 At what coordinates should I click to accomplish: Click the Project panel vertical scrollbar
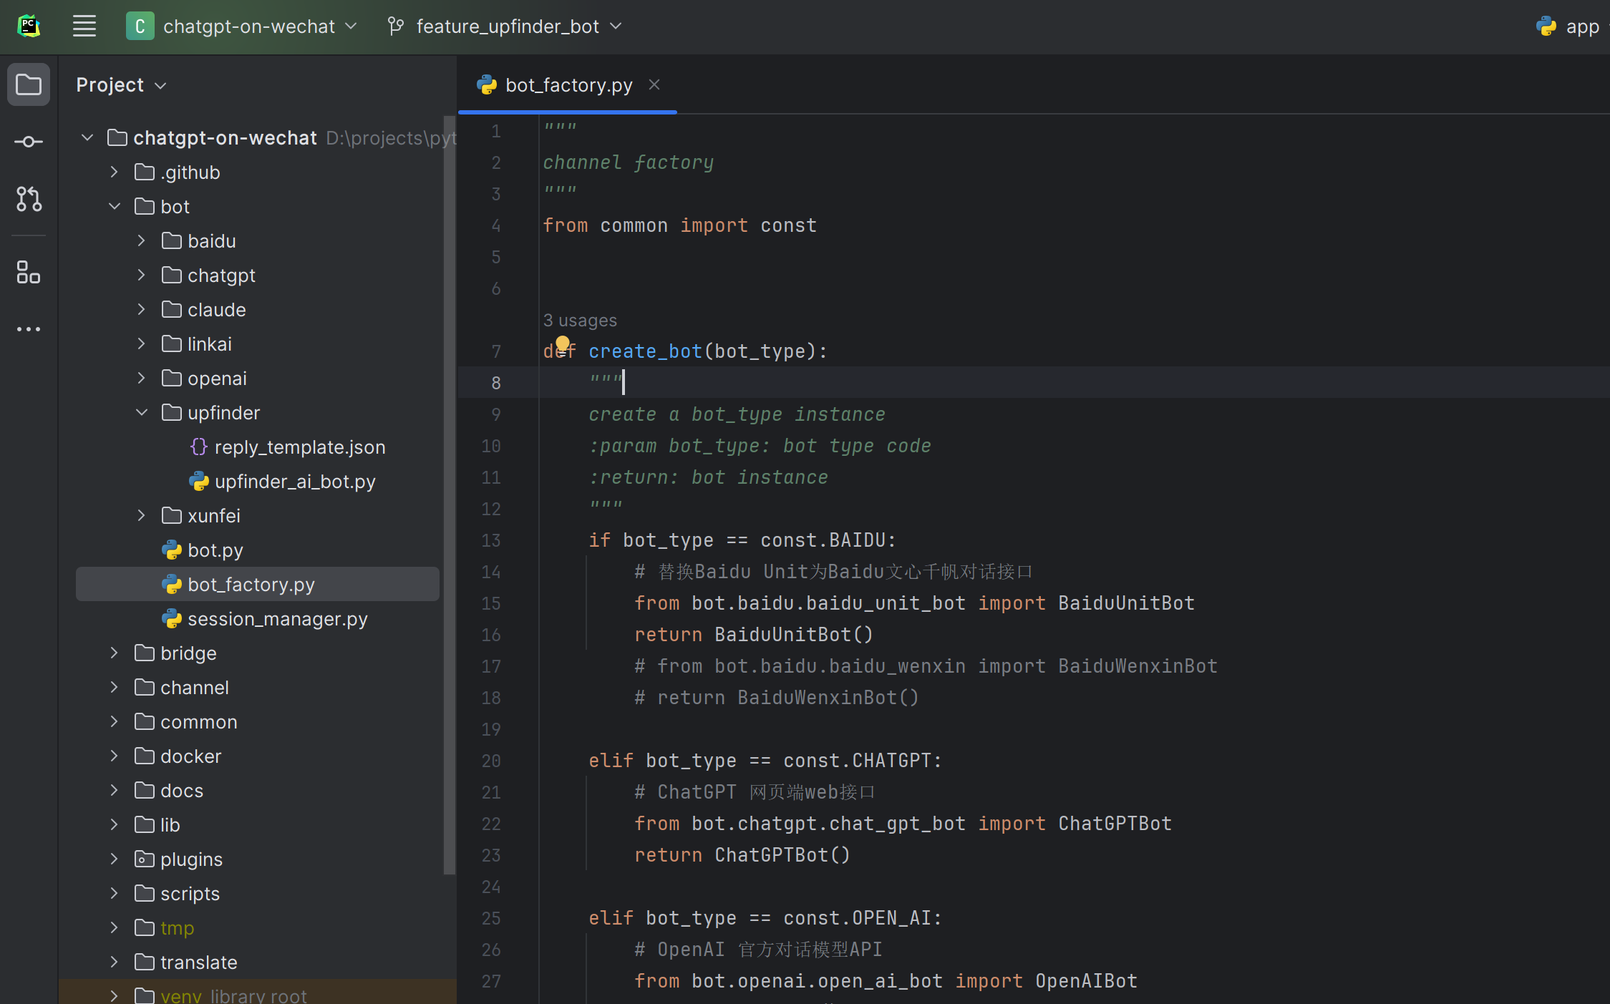pyautogui.click(x=450, y=494)
